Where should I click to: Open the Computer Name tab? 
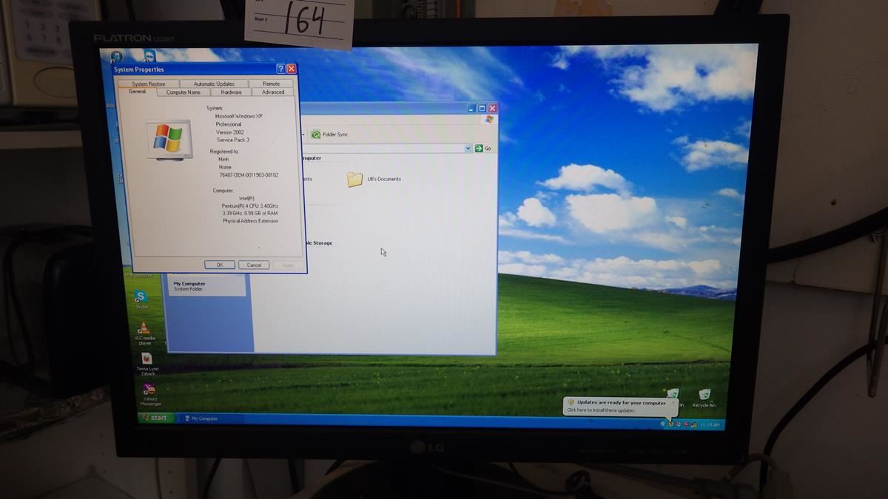click(x=183, y=92)
